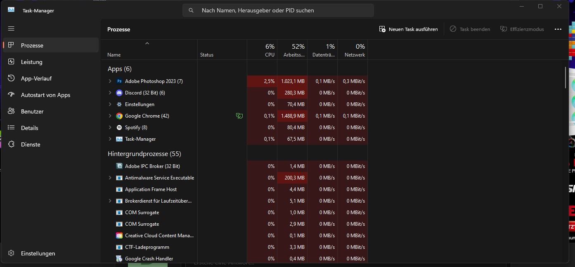Click the Effizienzmodus button
Image resolution: width=575 pixels, height=267 pixels.
click(522, 29)
